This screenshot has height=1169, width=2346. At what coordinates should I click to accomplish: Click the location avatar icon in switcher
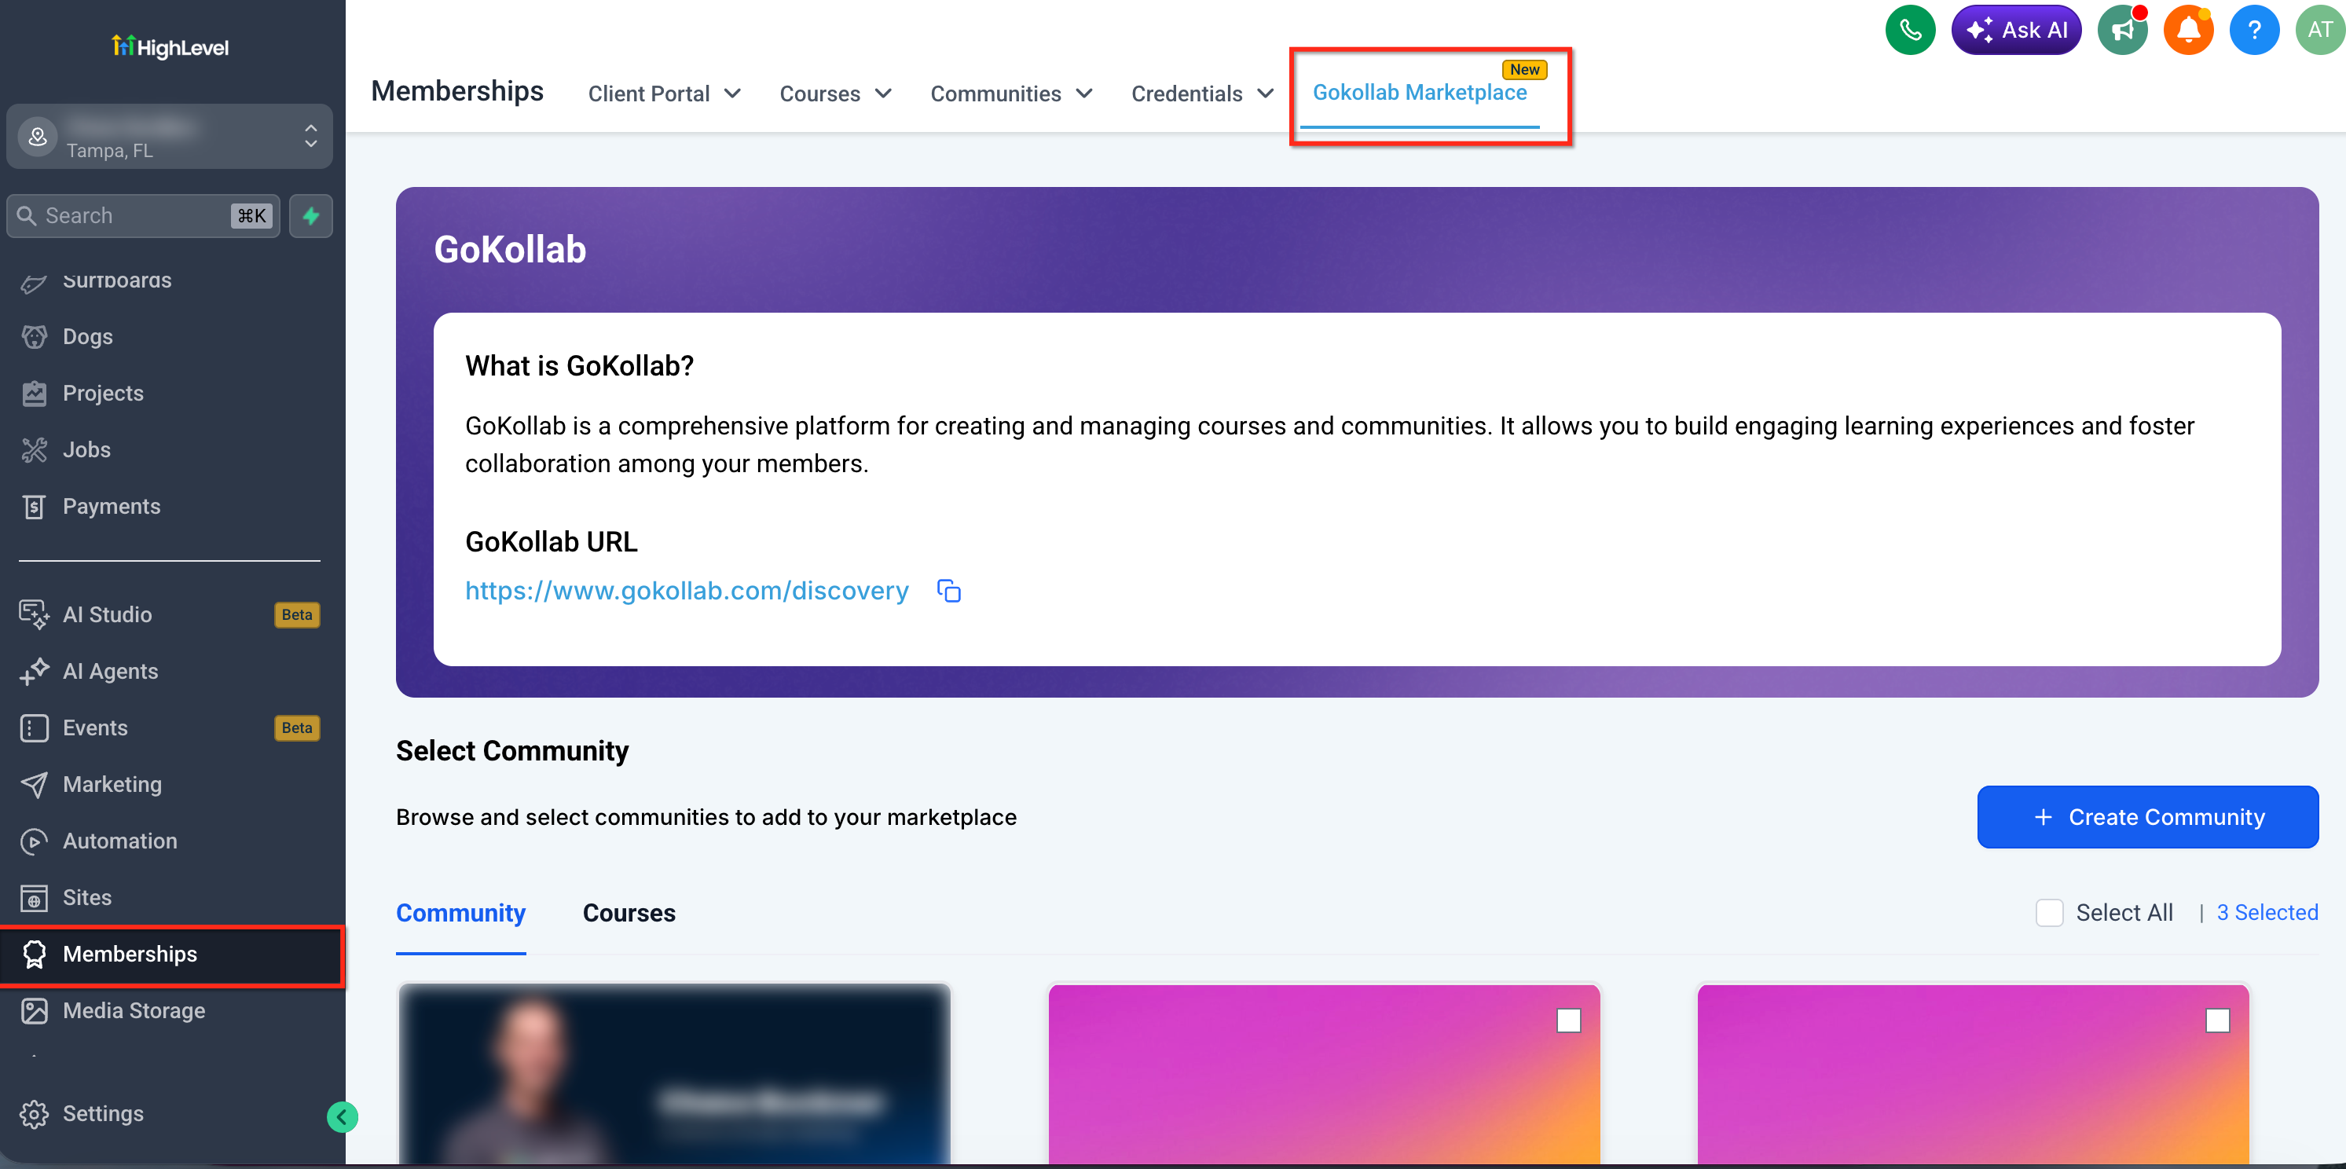[x=38, y=137]
